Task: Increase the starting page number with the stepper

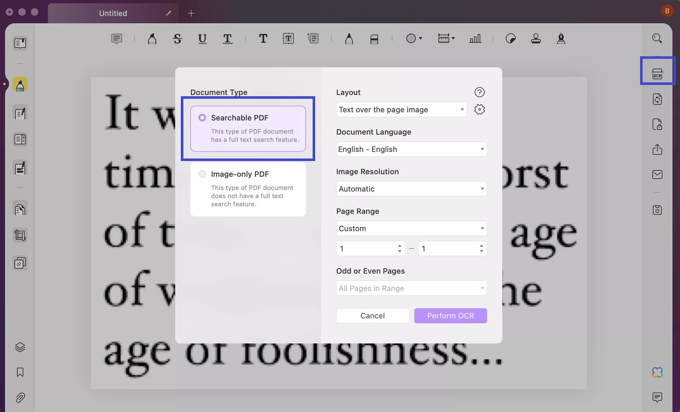Action: (x=399, y=246)
